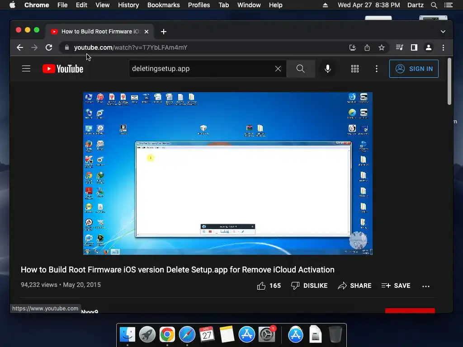Open App Store from the Dock

click(246, 335)
